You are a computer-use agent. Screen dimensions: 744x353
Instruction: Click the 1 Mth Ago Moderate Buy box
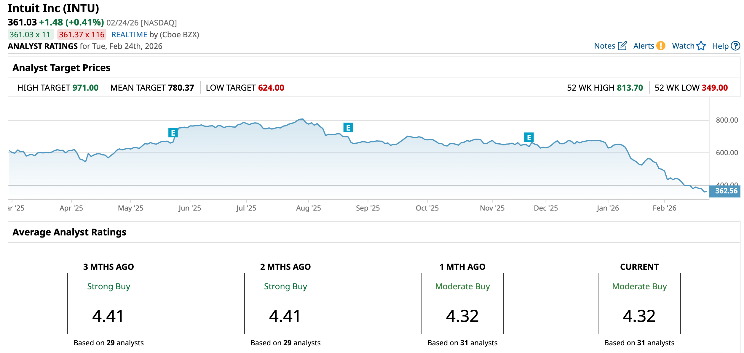tap(462, 303)
